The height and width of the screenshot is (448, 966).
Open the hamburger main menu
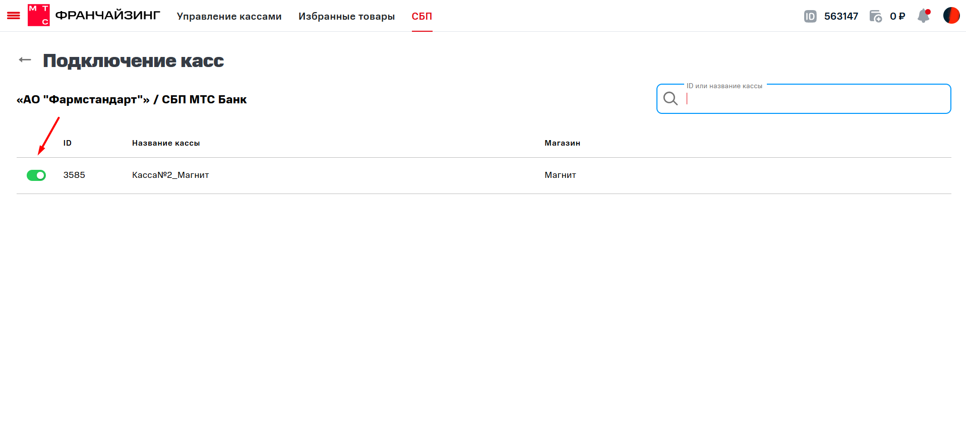coord(14,16)
